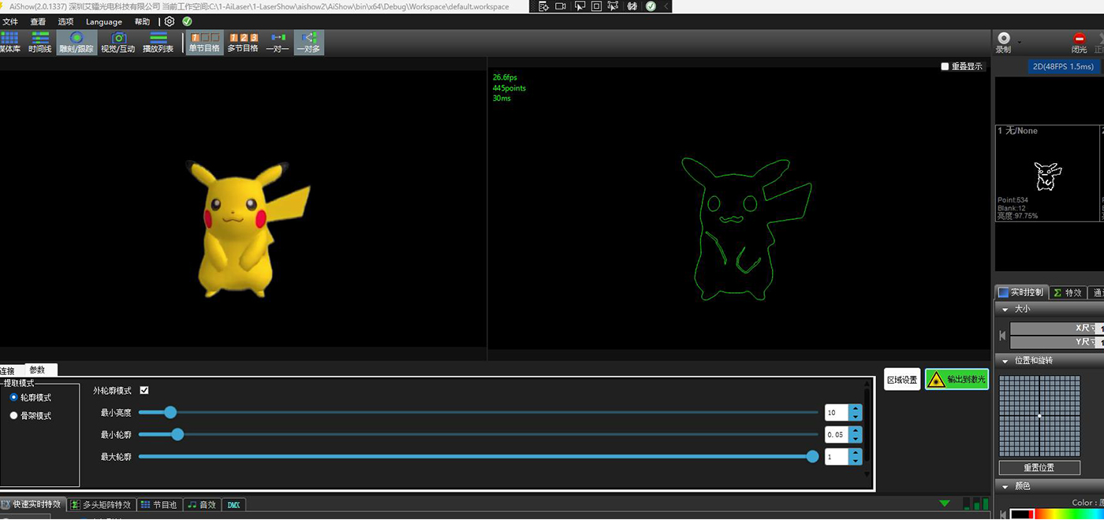This screenshot has height=520, width=1104.
Task: Increase the 最大轮廓 value with up arrow
Action: click(856, 452)
